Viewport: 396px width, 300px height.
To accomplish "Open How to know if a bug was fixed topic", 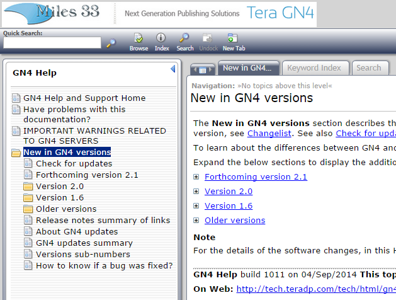I will coord(104,266).
